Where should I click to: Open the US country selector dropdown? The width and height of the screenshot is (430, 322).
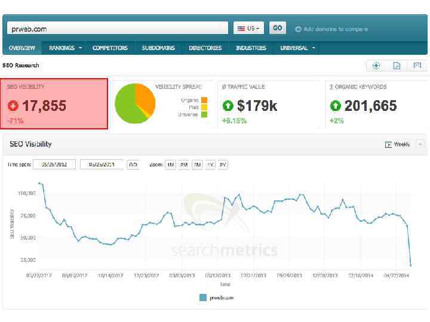click(248, 28)
